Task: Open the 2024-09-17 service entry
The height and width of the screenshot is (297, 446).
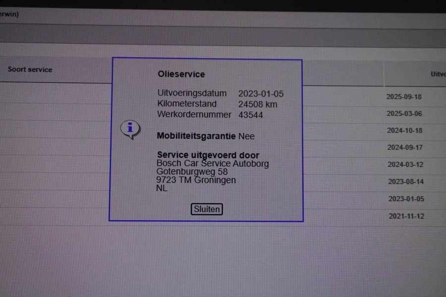Action: click(x=404, y=148)
